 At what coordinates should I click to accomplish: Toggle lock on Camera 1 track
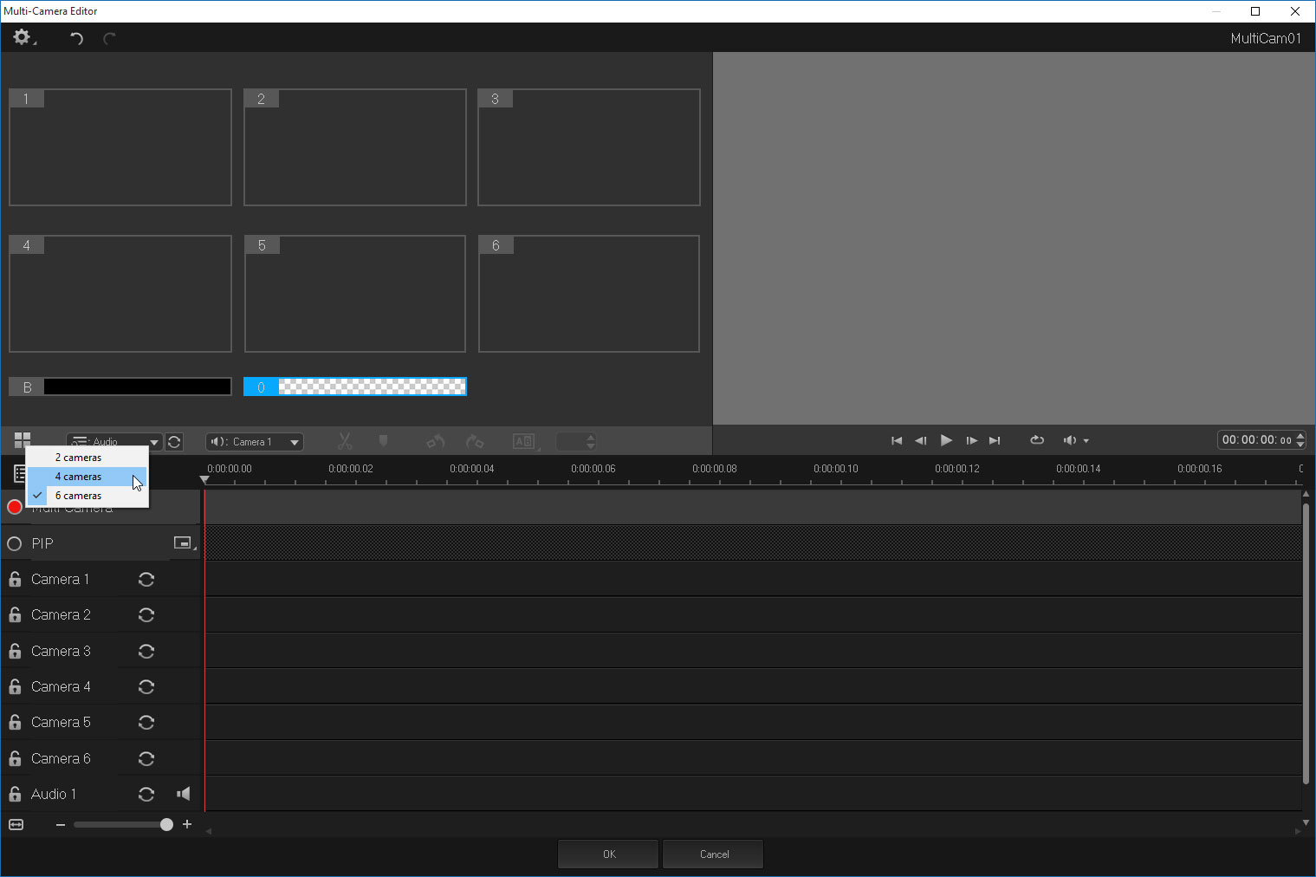pos(15,579)
